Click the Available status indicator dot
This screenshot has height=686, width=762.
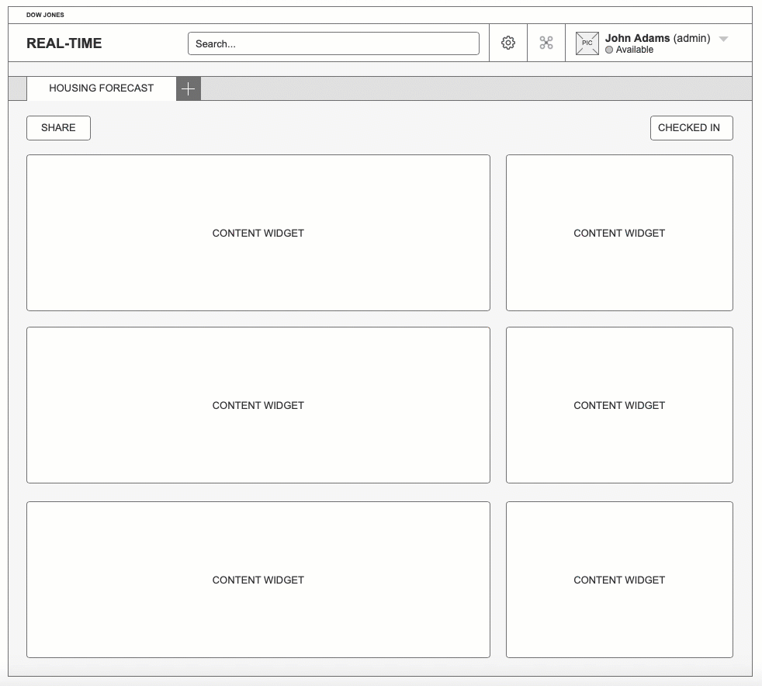click(x=609, y=50)
